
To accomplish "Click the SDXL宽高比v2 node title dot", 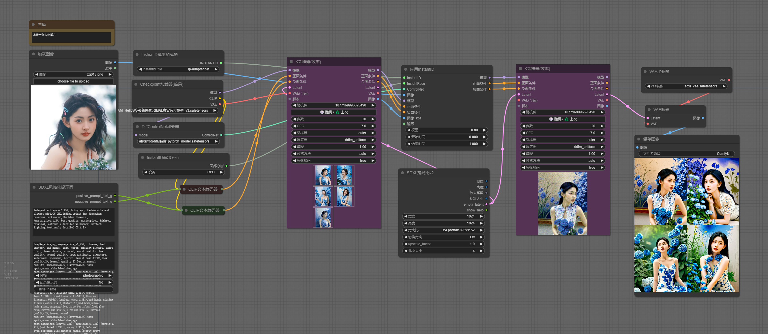I will tap(402, 173).
